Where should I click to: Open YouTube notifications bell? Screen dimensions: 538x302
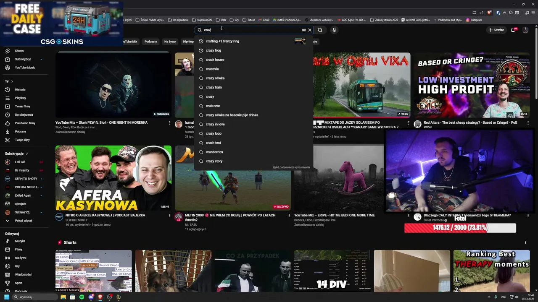click(x=513, y=30)
